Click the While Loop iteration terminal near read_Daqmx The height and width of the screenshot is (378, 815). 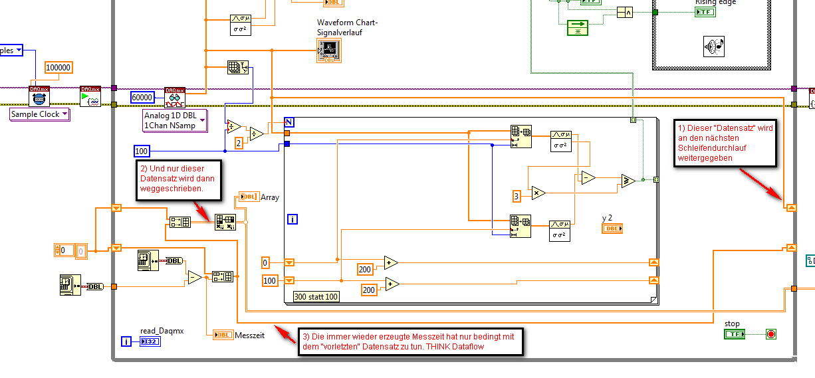tap(126, 341)
